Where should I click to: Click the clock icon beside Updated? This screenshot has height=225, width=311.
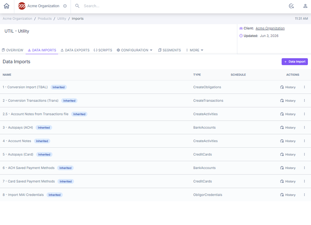pos(241,36)
